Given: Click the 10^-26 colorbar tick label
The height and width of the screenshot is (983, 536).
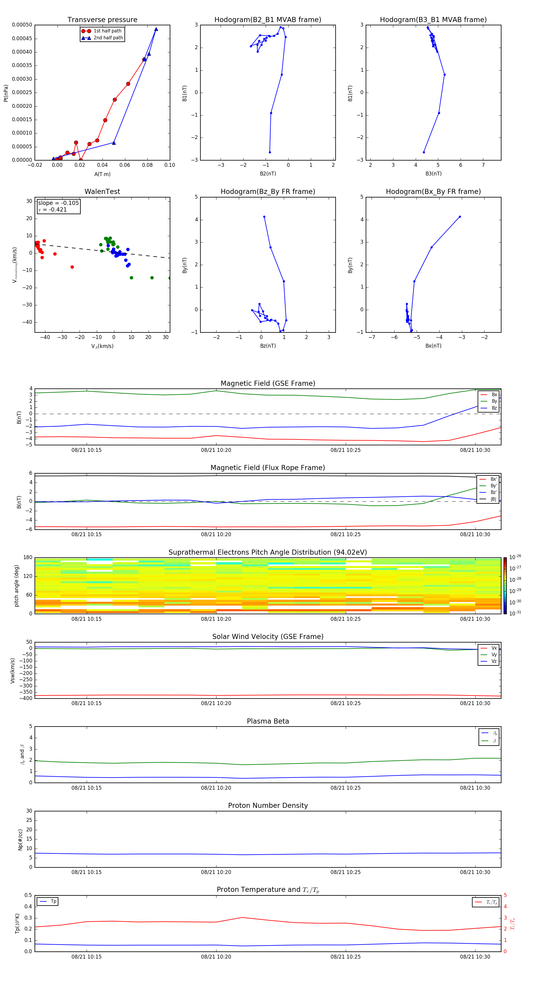Looking at the screenshot, I should pos(515,557).
